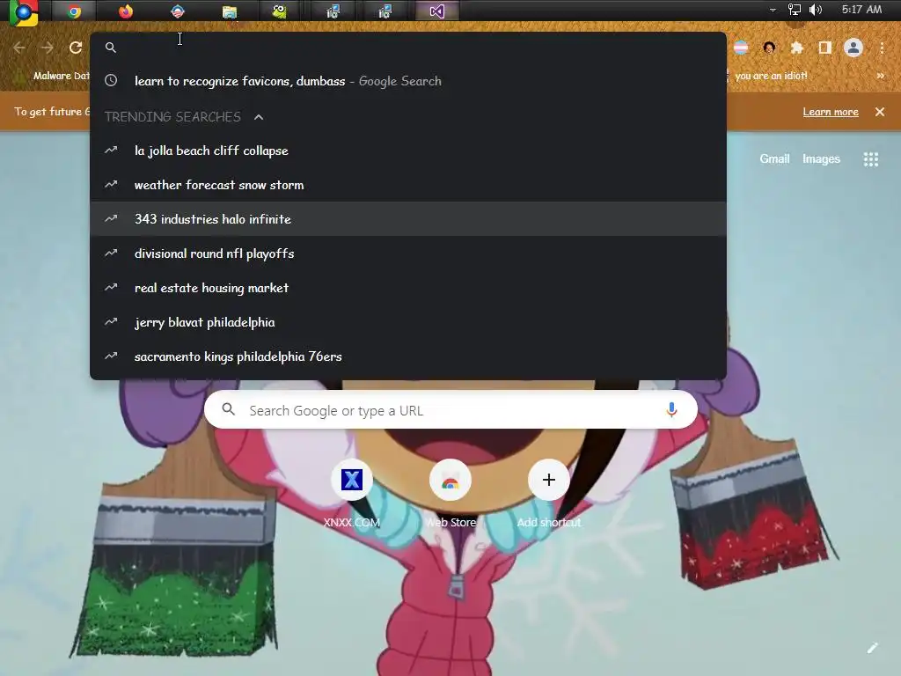
Task: Collapse the Trending Searches section
Action: (259, 117)
